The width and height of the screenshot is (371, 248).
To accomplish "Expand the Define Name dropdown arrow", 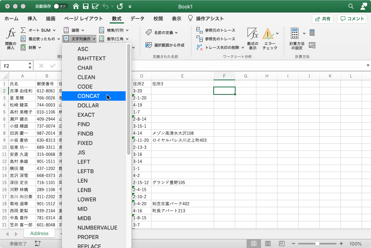I will coord(176,33).
